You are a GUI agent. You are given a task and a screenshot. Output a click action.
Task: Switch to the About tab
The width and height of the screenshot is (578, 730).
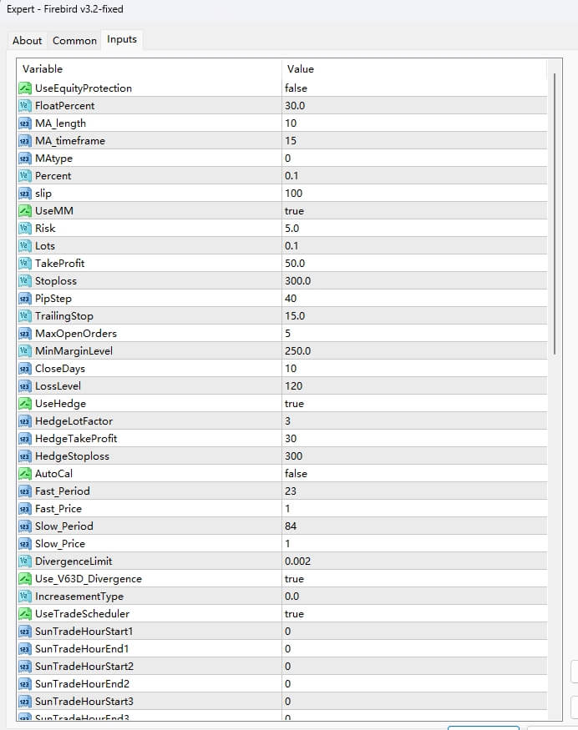[x=27, y=40]
